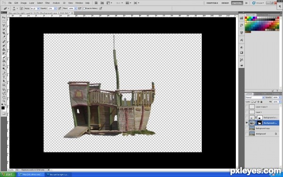Screen dimensions: 283x177
Task: Switch to the Design workspace
Action: [x=225, y=3]
